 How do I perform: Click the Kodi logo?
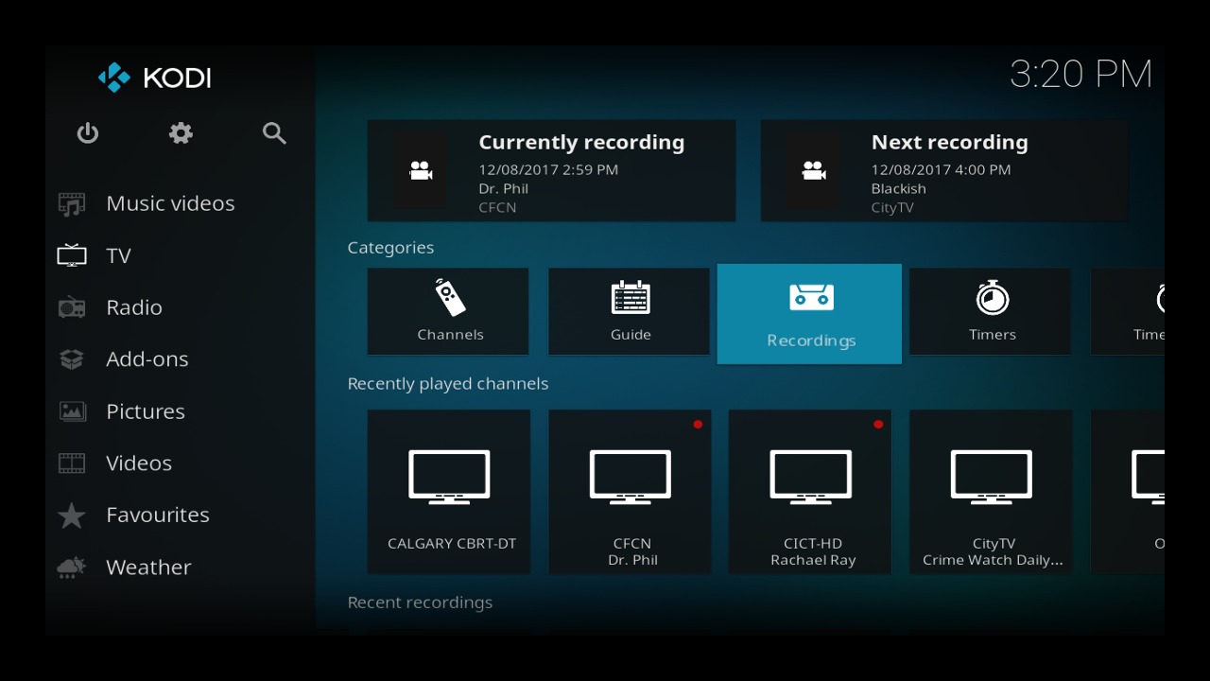(155, 78)
